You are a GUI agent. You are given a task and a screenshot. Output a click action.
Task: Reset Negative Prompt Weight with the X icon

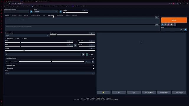pos(93,62)
